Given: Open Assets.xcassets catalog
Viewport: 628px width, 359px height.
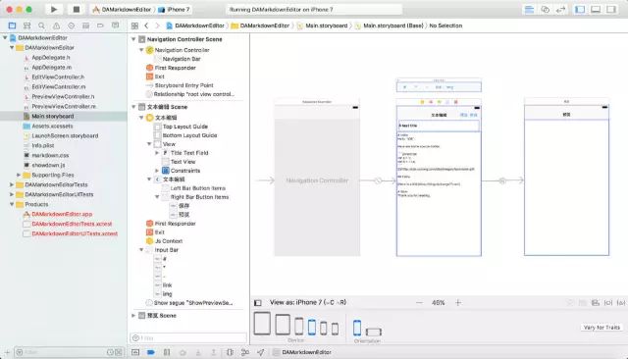Looking at the screenshot, I should 52,127.
